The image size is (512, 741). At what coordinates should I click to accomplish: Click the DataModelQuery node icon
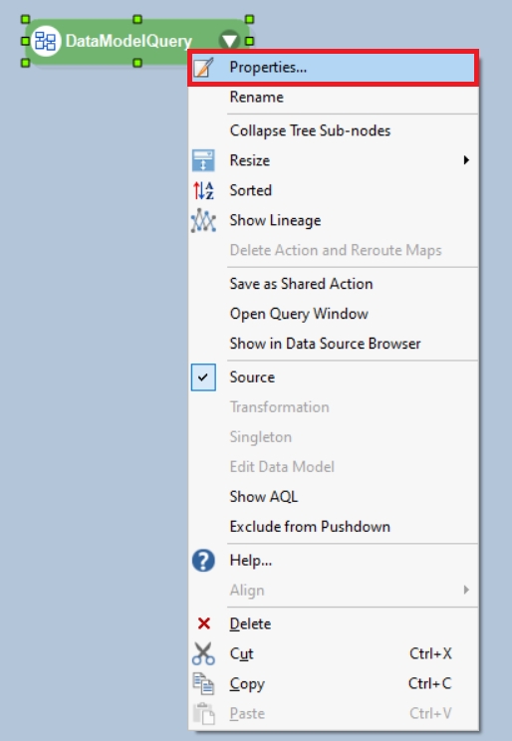tap(46, 41)
